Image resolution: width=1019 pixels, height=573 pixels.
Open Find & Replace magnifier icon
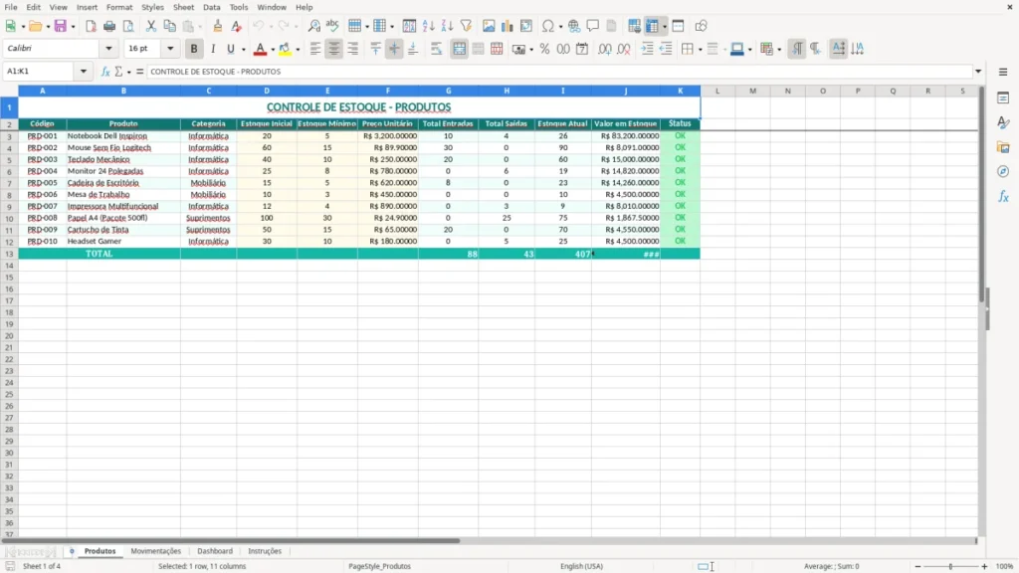tap(313, 26)
